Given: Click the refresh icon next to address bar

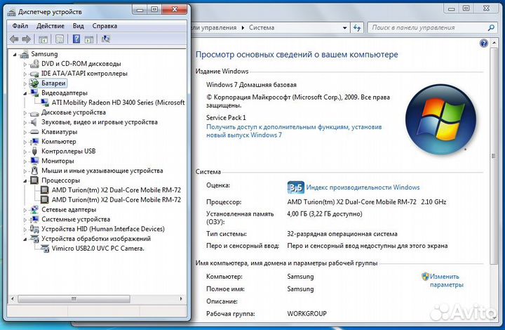Looking at the screenshot, I should click(357, 27).
